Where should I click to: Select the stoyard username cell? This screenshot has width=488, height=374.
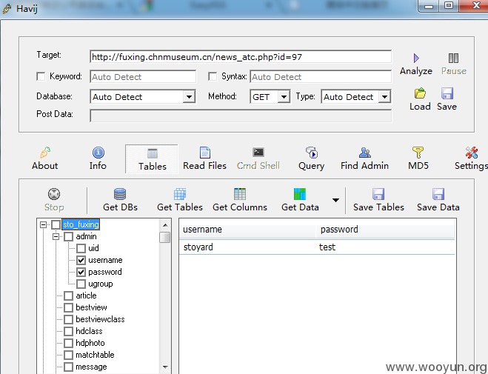tap(198, 247)
